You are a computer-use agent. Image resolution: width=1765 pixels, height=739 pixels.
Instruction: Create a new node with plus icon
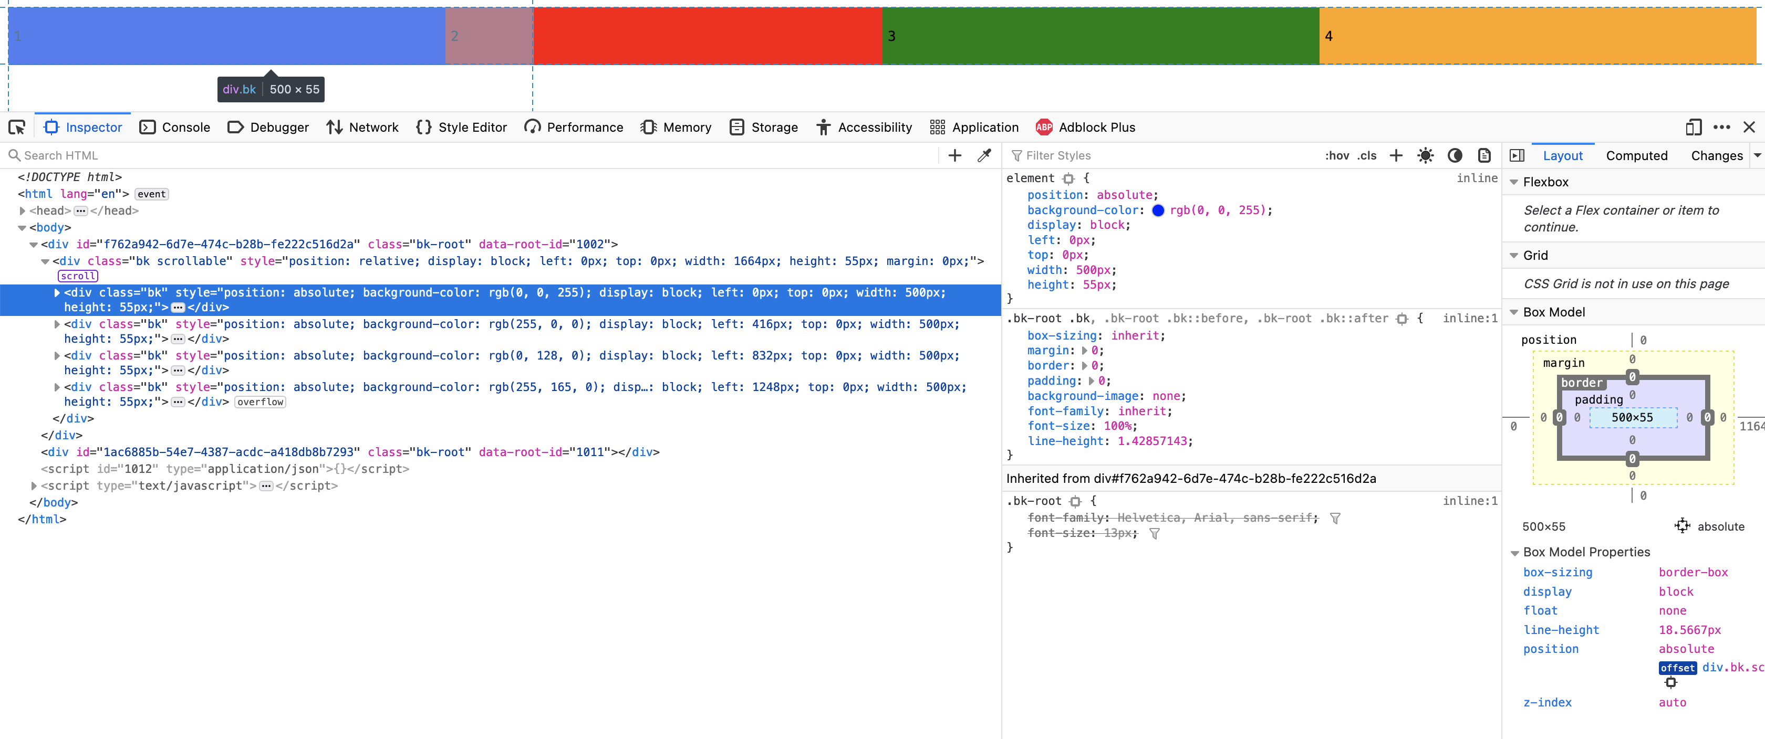click(954, 155)
